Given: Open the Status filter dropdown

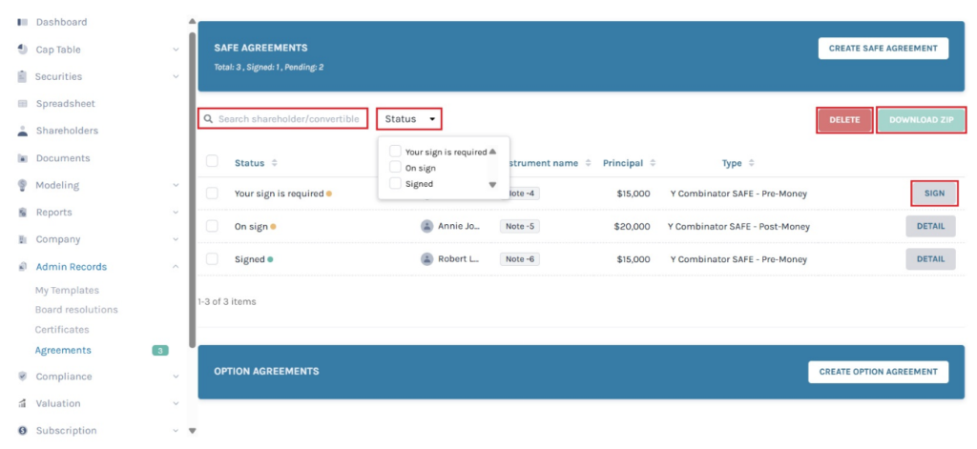Looking at the screenshot, I should (x=409, y=119).
